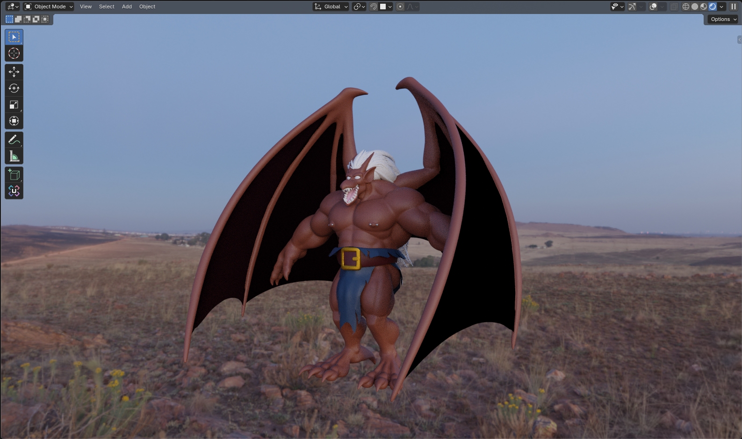742x439 pixels.
Task: Open the Global transform orientation dropdown
Action: tap(331, 7)
